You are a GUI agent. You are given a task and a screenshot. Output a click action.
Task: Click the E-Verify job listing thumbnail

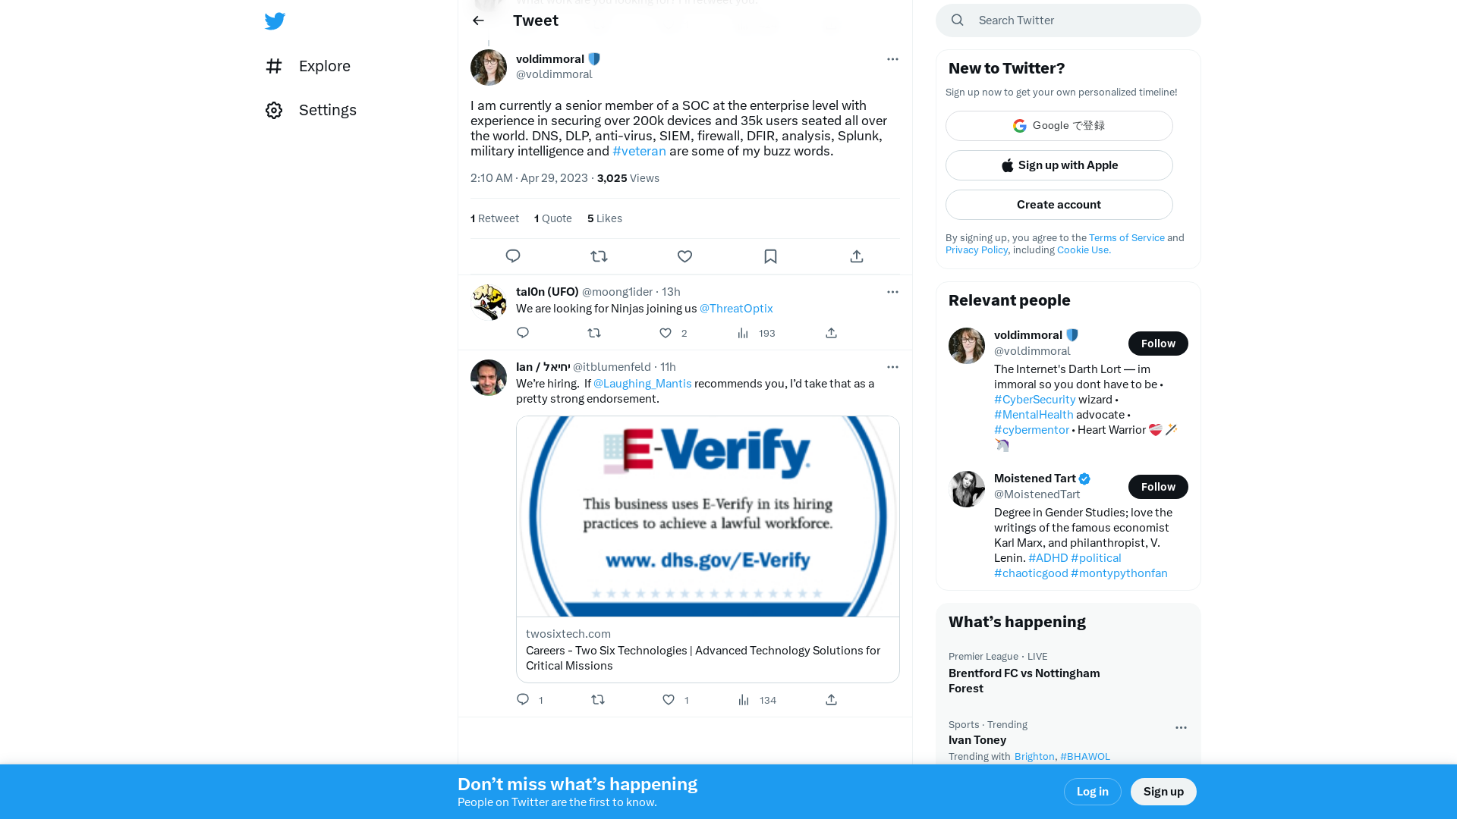(707, 516)
